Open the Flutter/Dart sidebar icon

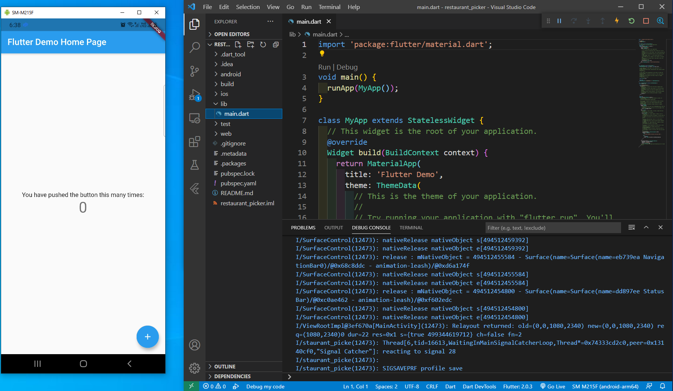tap(194, 188)
